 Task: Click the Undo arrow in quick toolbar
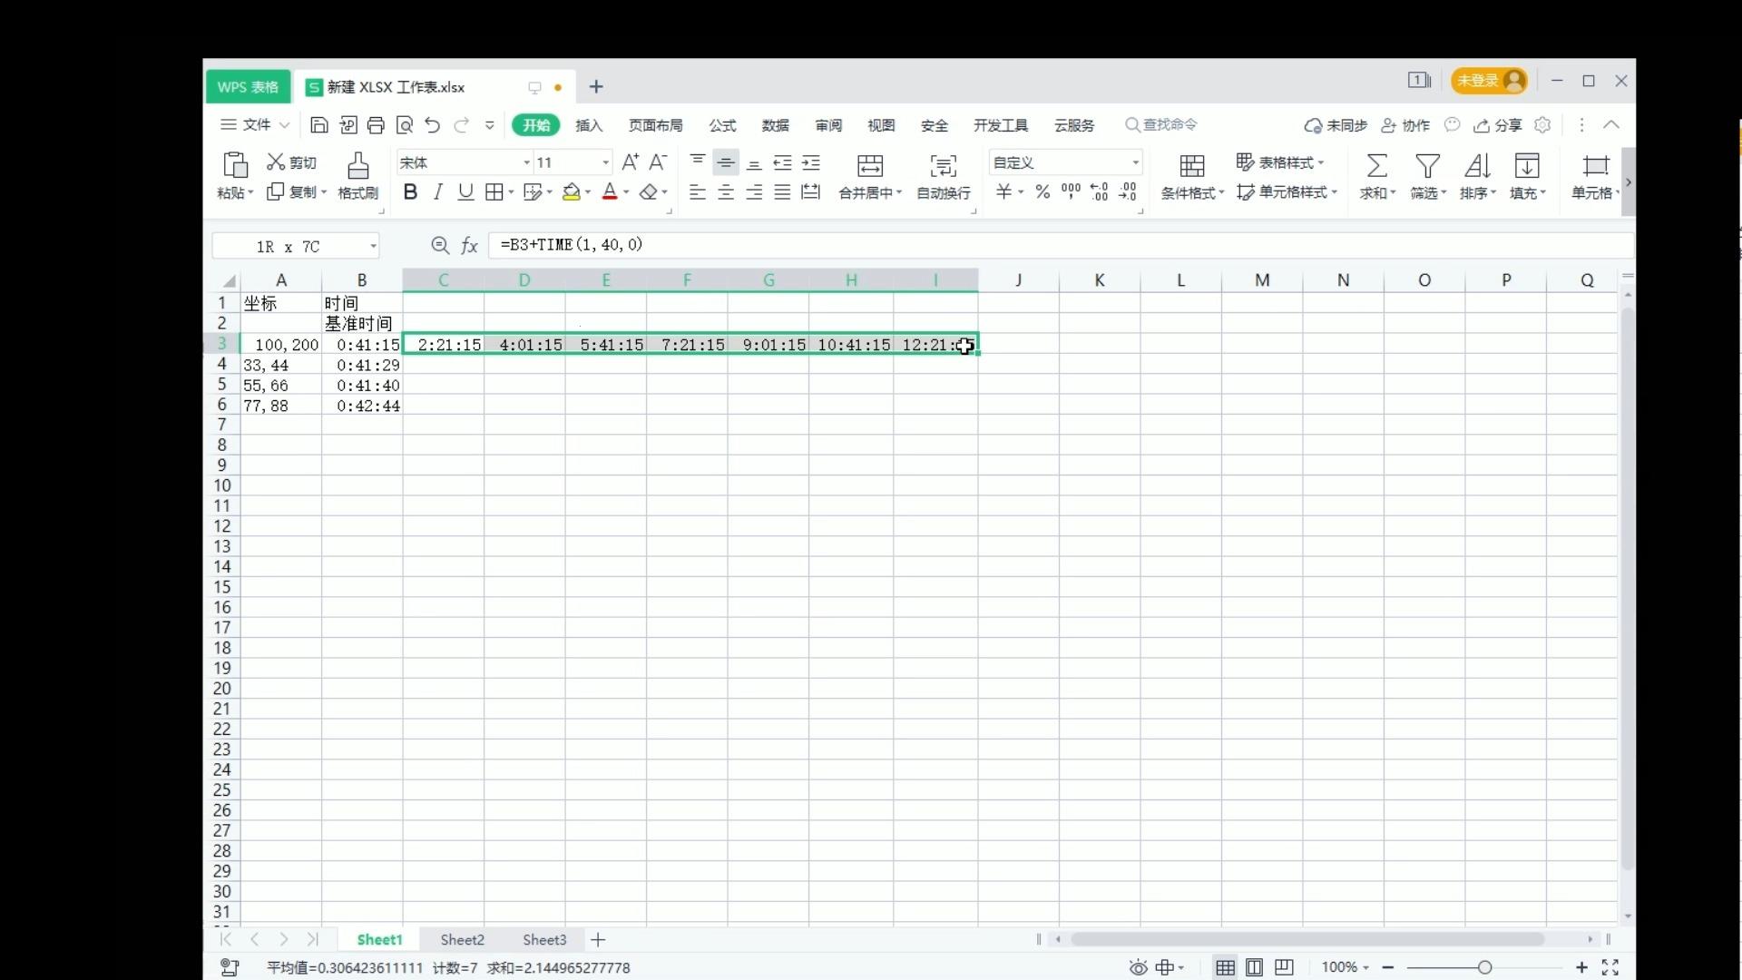(432, 125)
